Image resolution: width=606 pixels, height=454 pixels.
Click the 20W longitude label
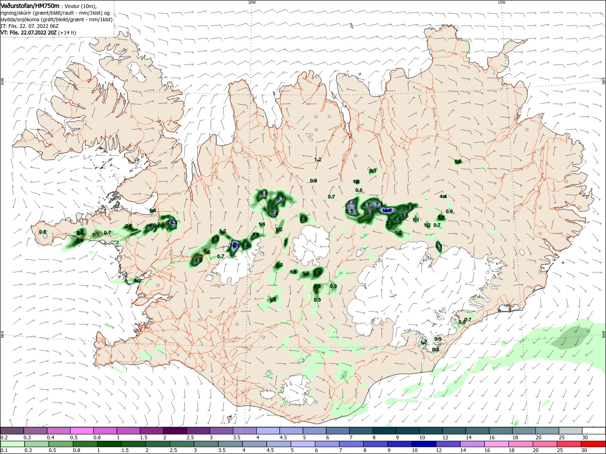tap(252, 2)
